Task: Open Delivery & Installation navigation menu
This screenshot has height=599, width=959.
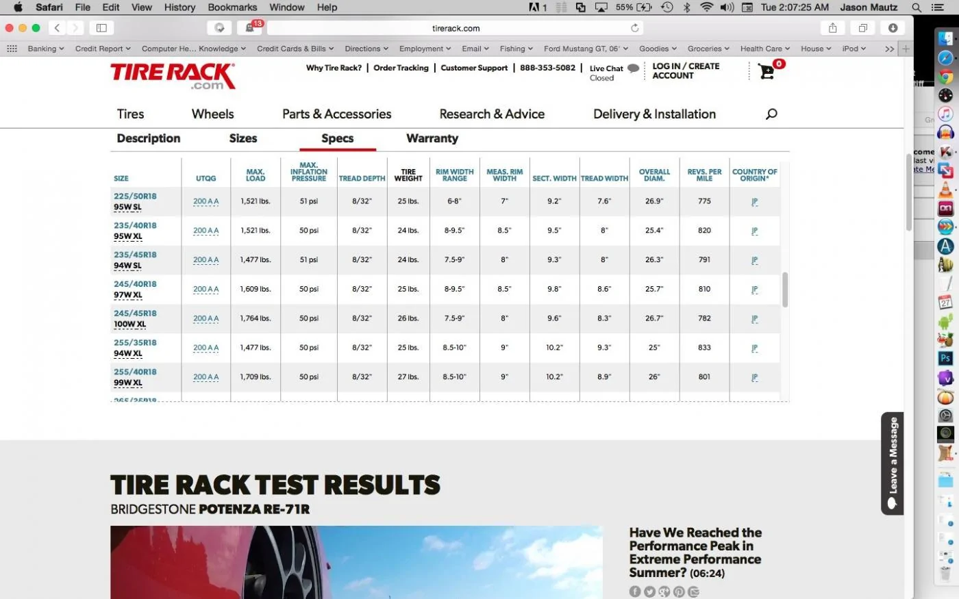Action: 654,114
